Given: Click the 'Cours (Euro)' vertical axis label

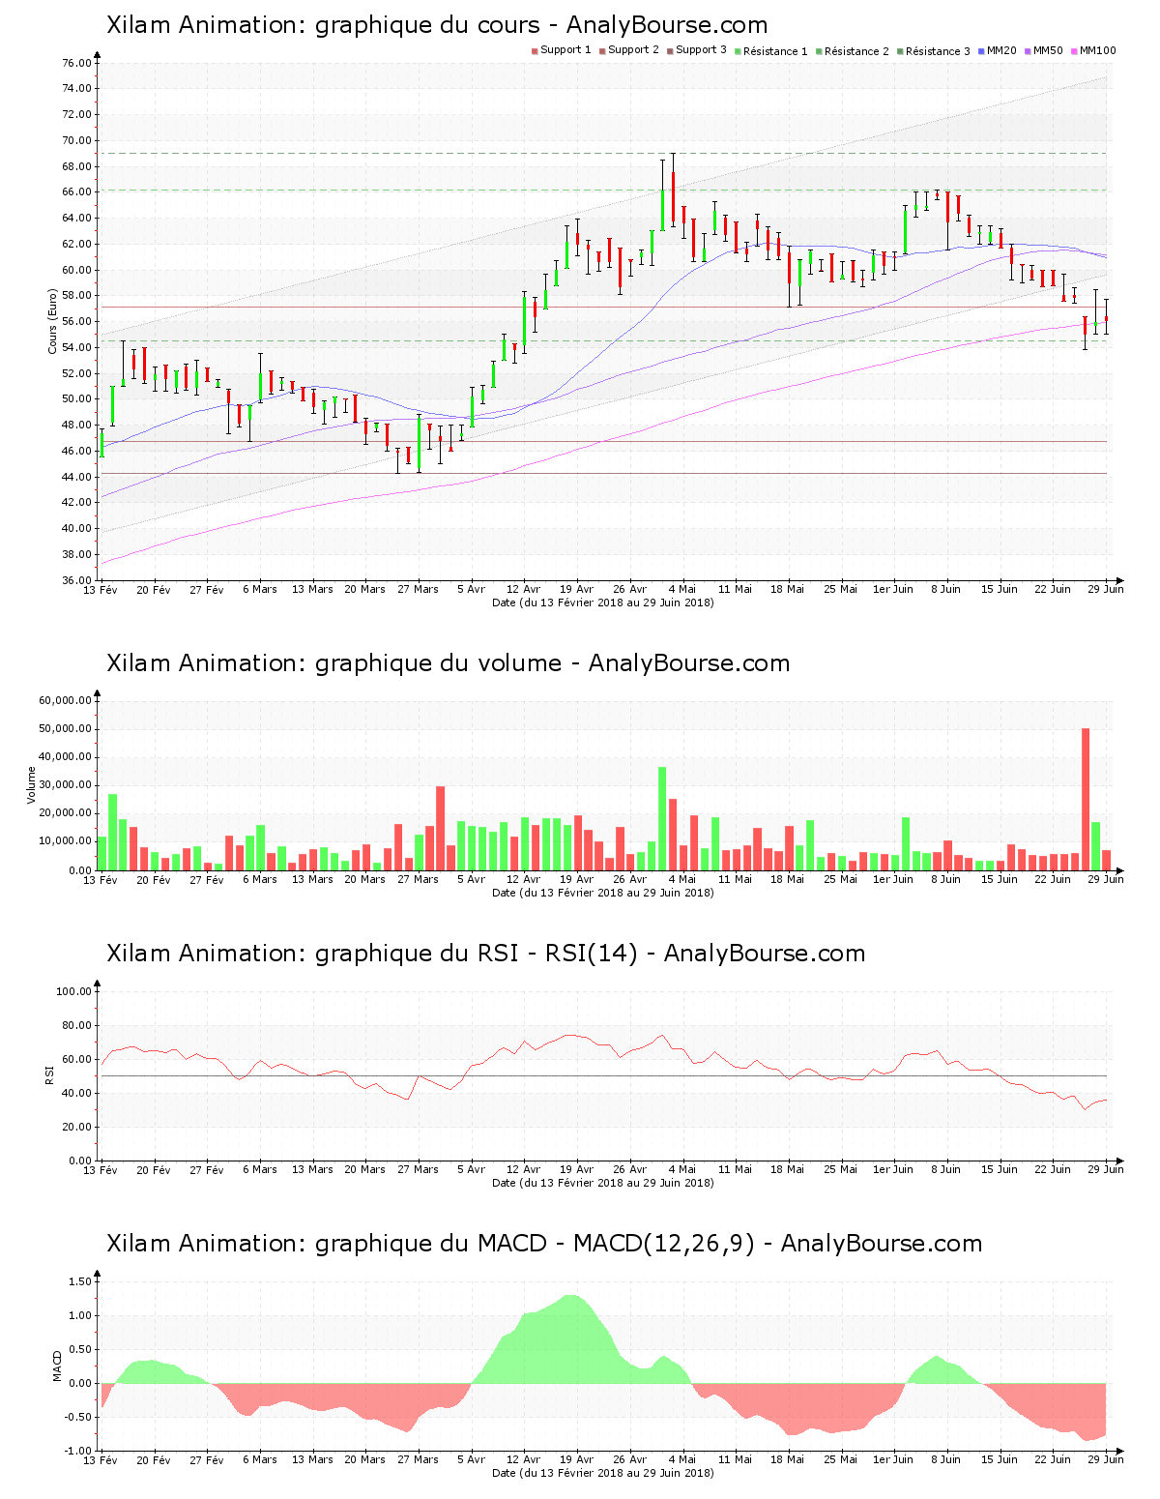Looking at the screenshot, I should [53, 321].
